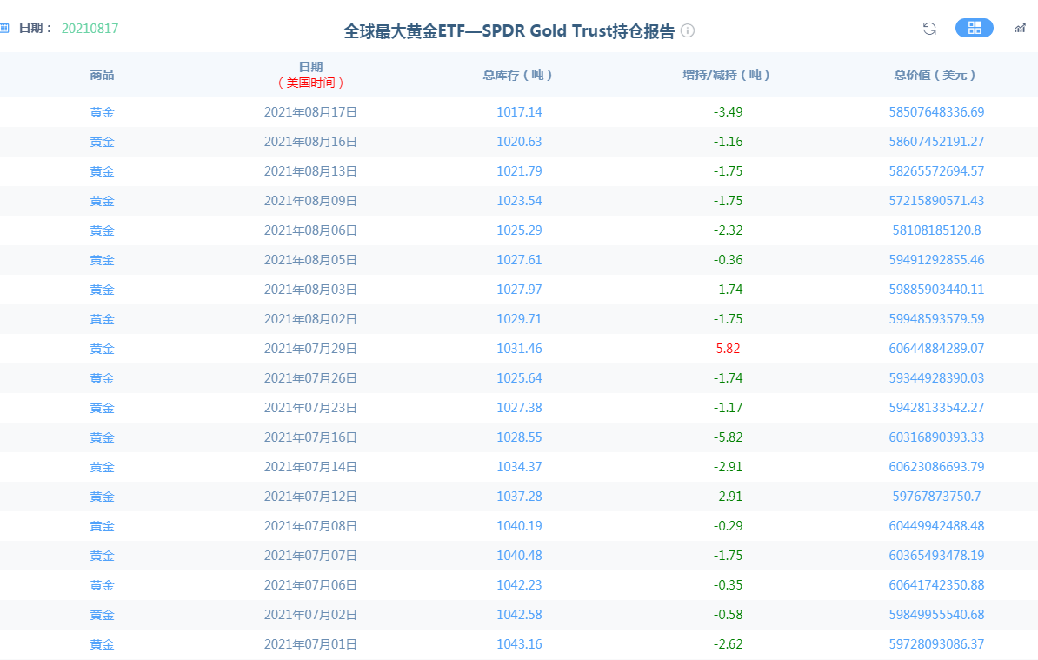Select date cell 2021年07月02日

[x=310, y=614]
